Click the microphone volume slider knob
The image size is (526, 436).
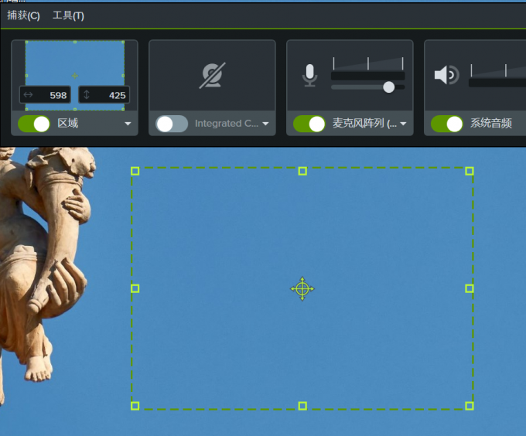[389, 87]
